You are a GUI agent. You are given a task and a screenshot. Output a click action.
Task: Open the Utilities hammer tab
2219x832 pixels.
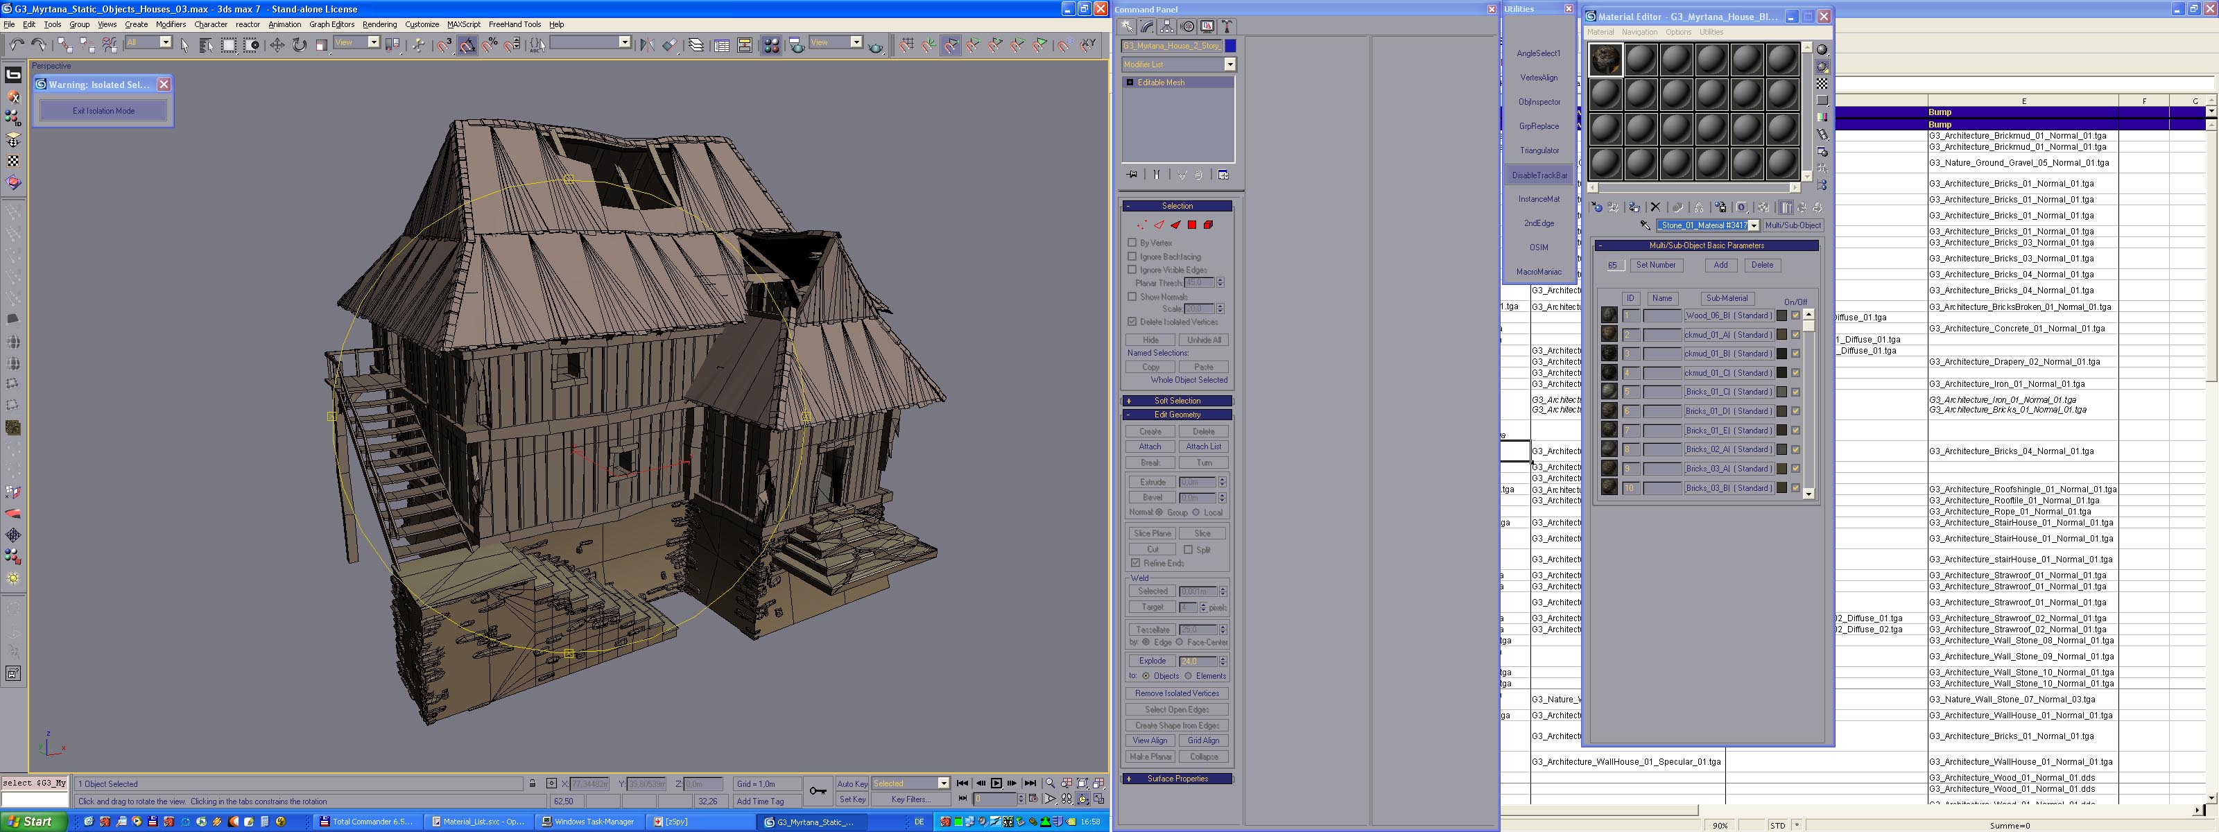pos(1227,27)
